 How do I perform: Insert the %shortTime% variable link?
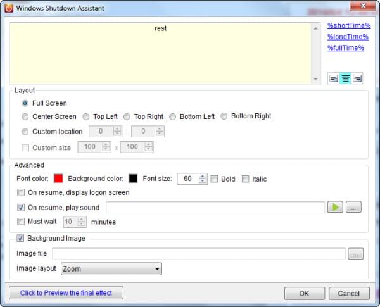pyautogui.click(x=348, y=26)
